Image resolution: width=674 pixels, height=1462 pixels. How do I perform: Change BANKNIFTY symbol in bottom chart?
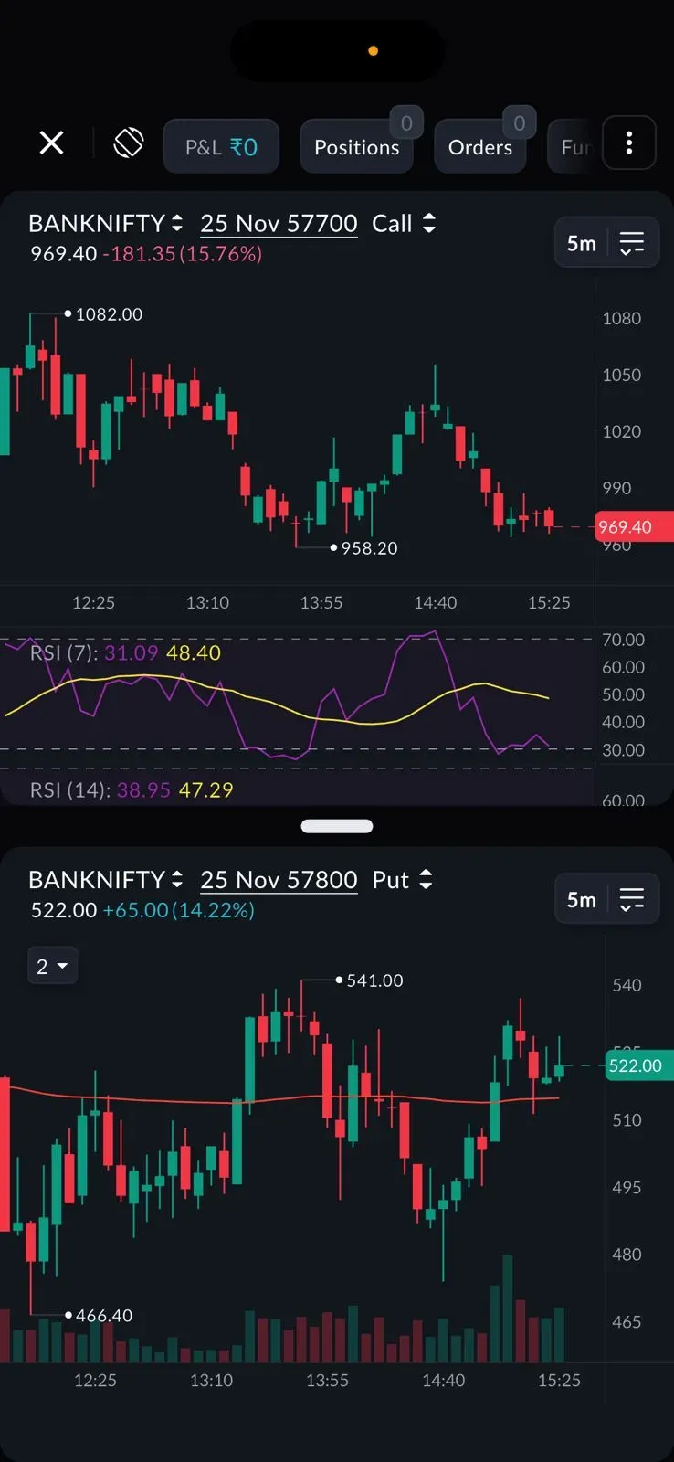coord(105,880)
